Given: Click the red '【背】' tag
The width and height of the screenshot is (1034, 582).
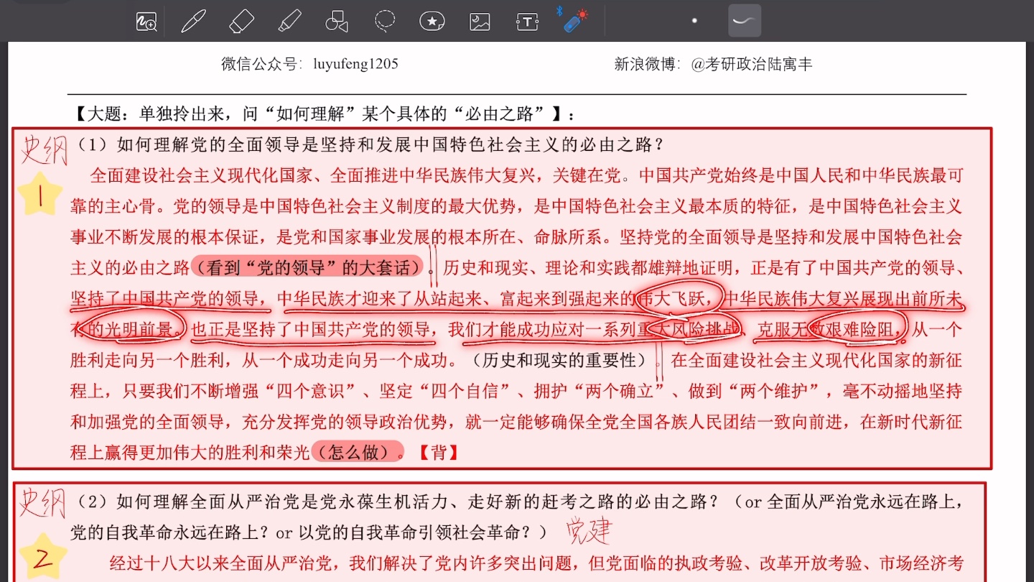Looking at the screenshot, I should [437, 452].
